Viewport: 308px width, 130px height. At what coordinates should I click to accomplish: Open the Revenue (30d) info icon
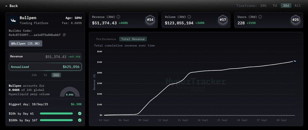(x=118, y=17)
